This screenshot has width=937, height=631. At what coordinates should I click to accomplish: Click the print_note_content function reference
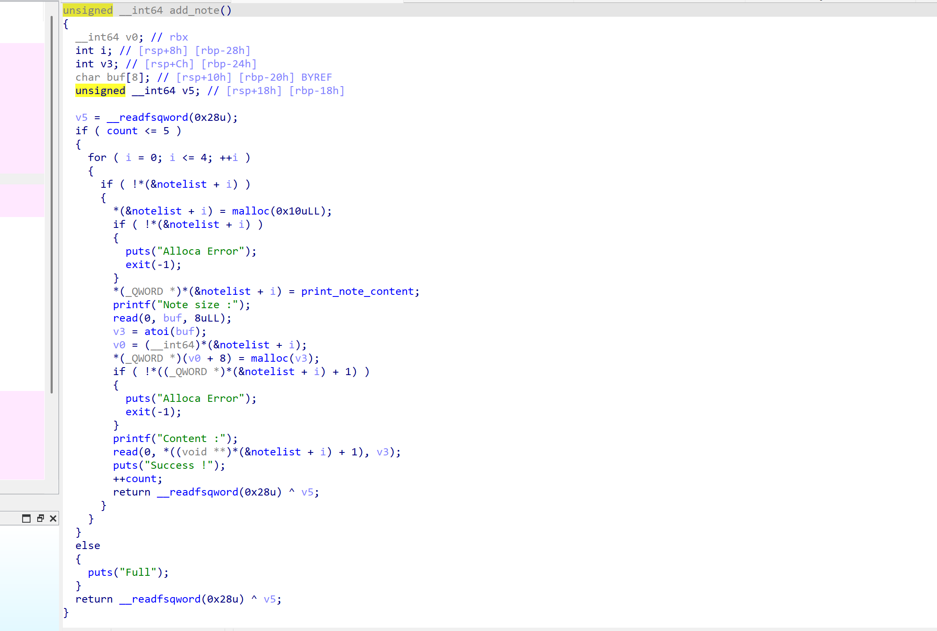click(x=357, y=291)
